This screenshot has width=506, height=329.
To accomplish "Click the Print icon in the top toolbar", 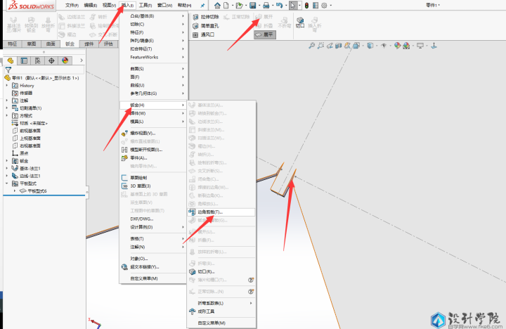I will (266, 5).
